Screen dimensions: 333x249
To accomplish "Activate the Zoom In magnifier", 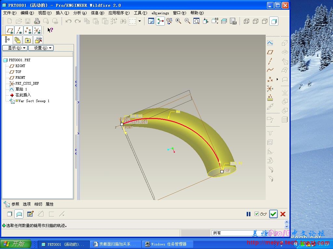I will [179, 21].
